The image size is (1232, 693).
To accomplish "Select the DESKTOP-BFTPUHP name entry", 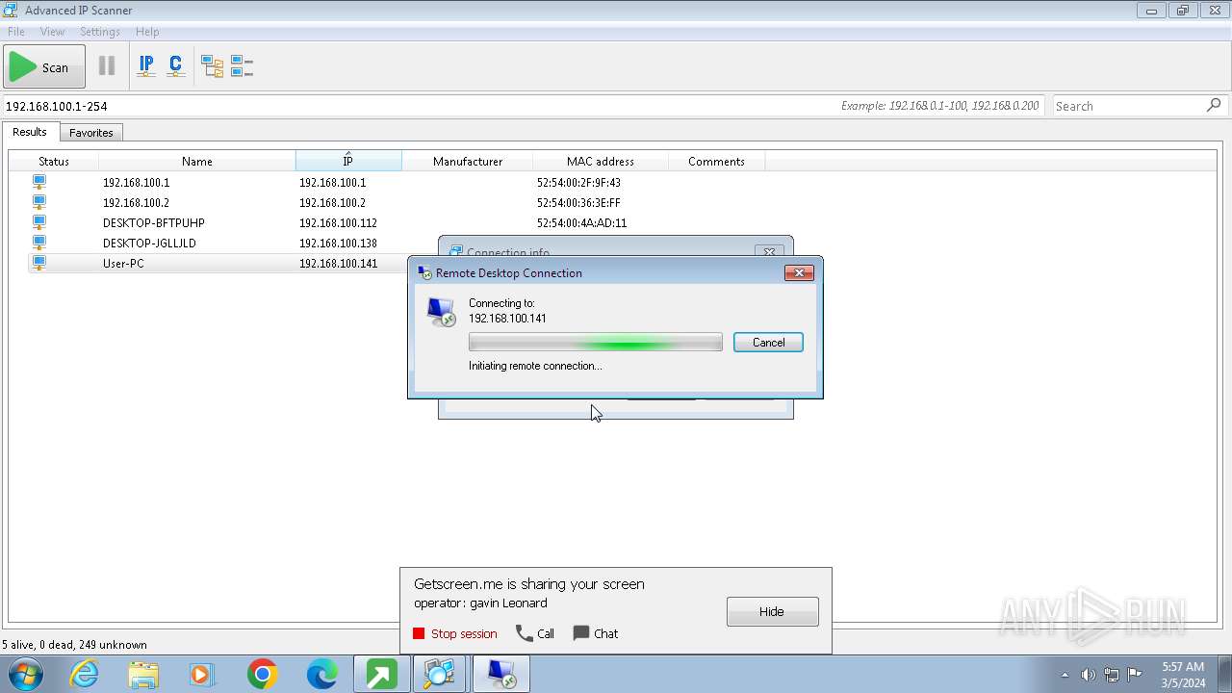I will 154,222.
